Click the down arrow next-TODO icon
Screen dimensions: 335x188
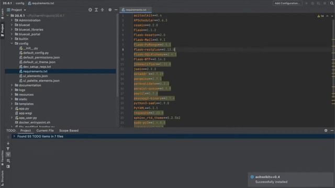(x=8, y=143)
